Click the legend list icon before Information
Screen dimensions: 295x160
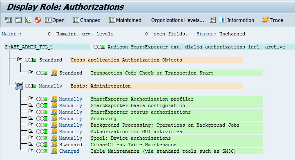click(x=213, y=20)
